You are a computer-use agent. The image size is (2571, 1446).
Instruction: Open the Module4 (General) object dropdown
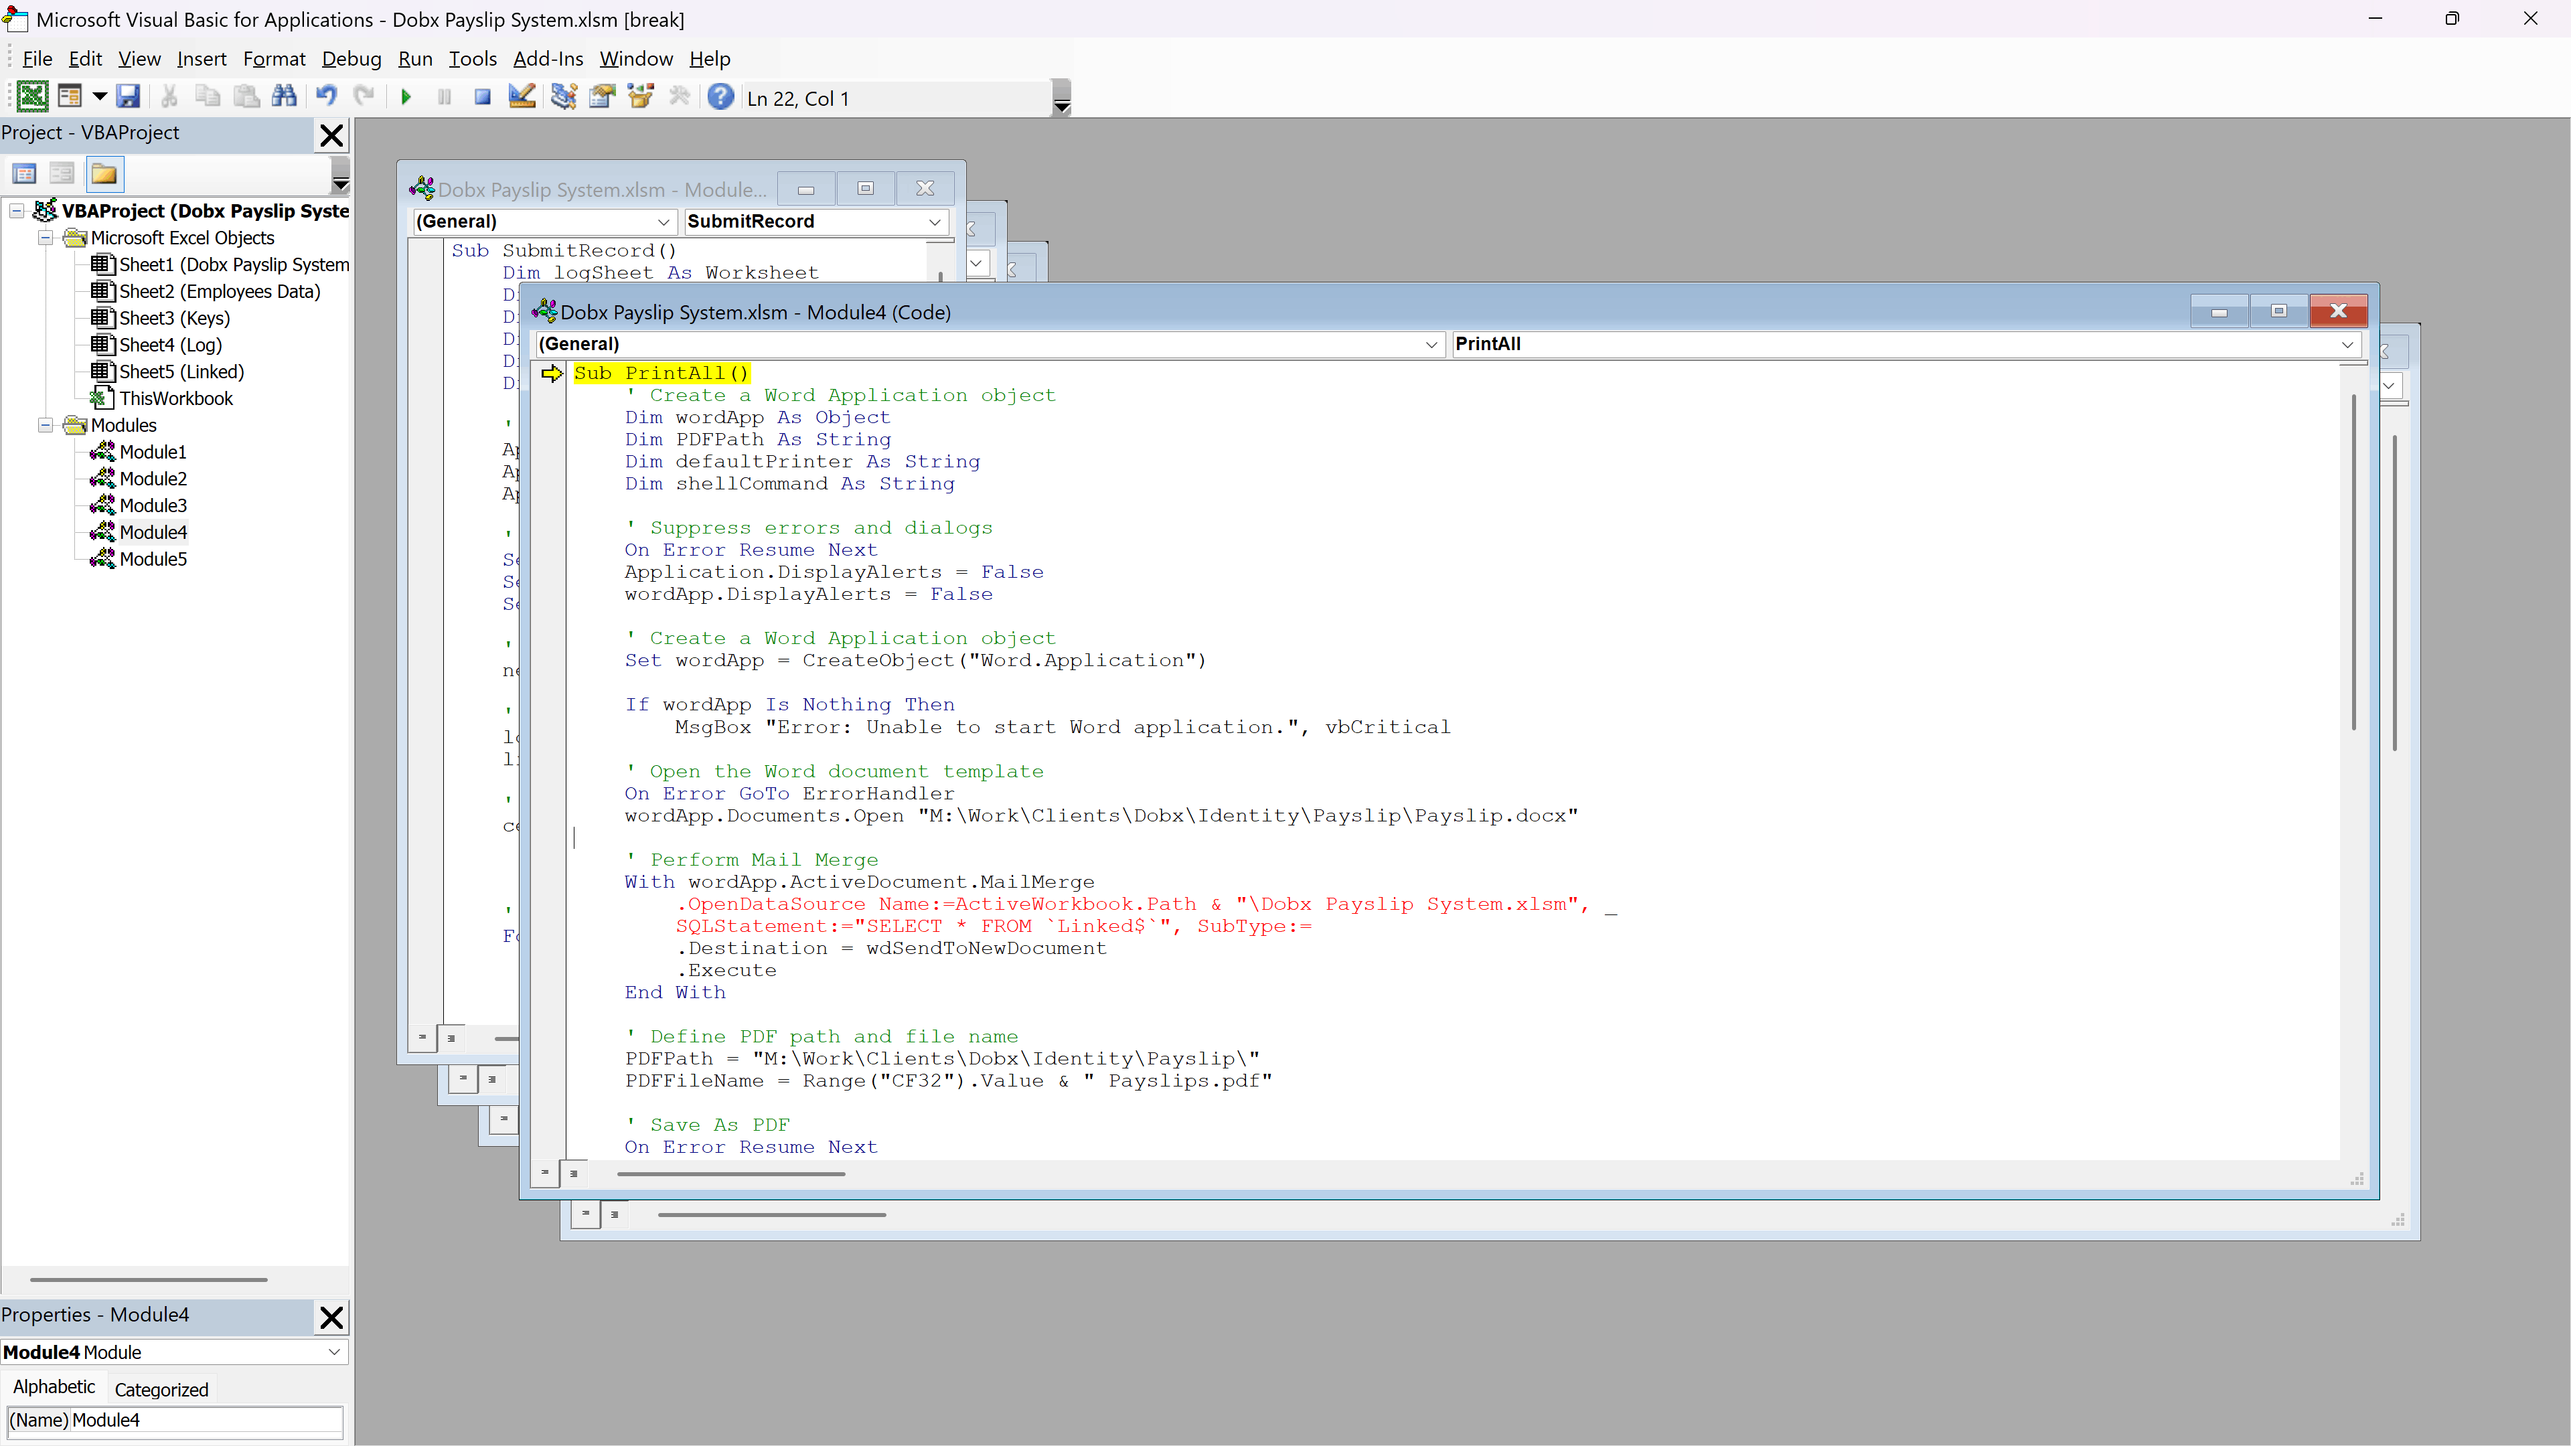pos(1430,344)
